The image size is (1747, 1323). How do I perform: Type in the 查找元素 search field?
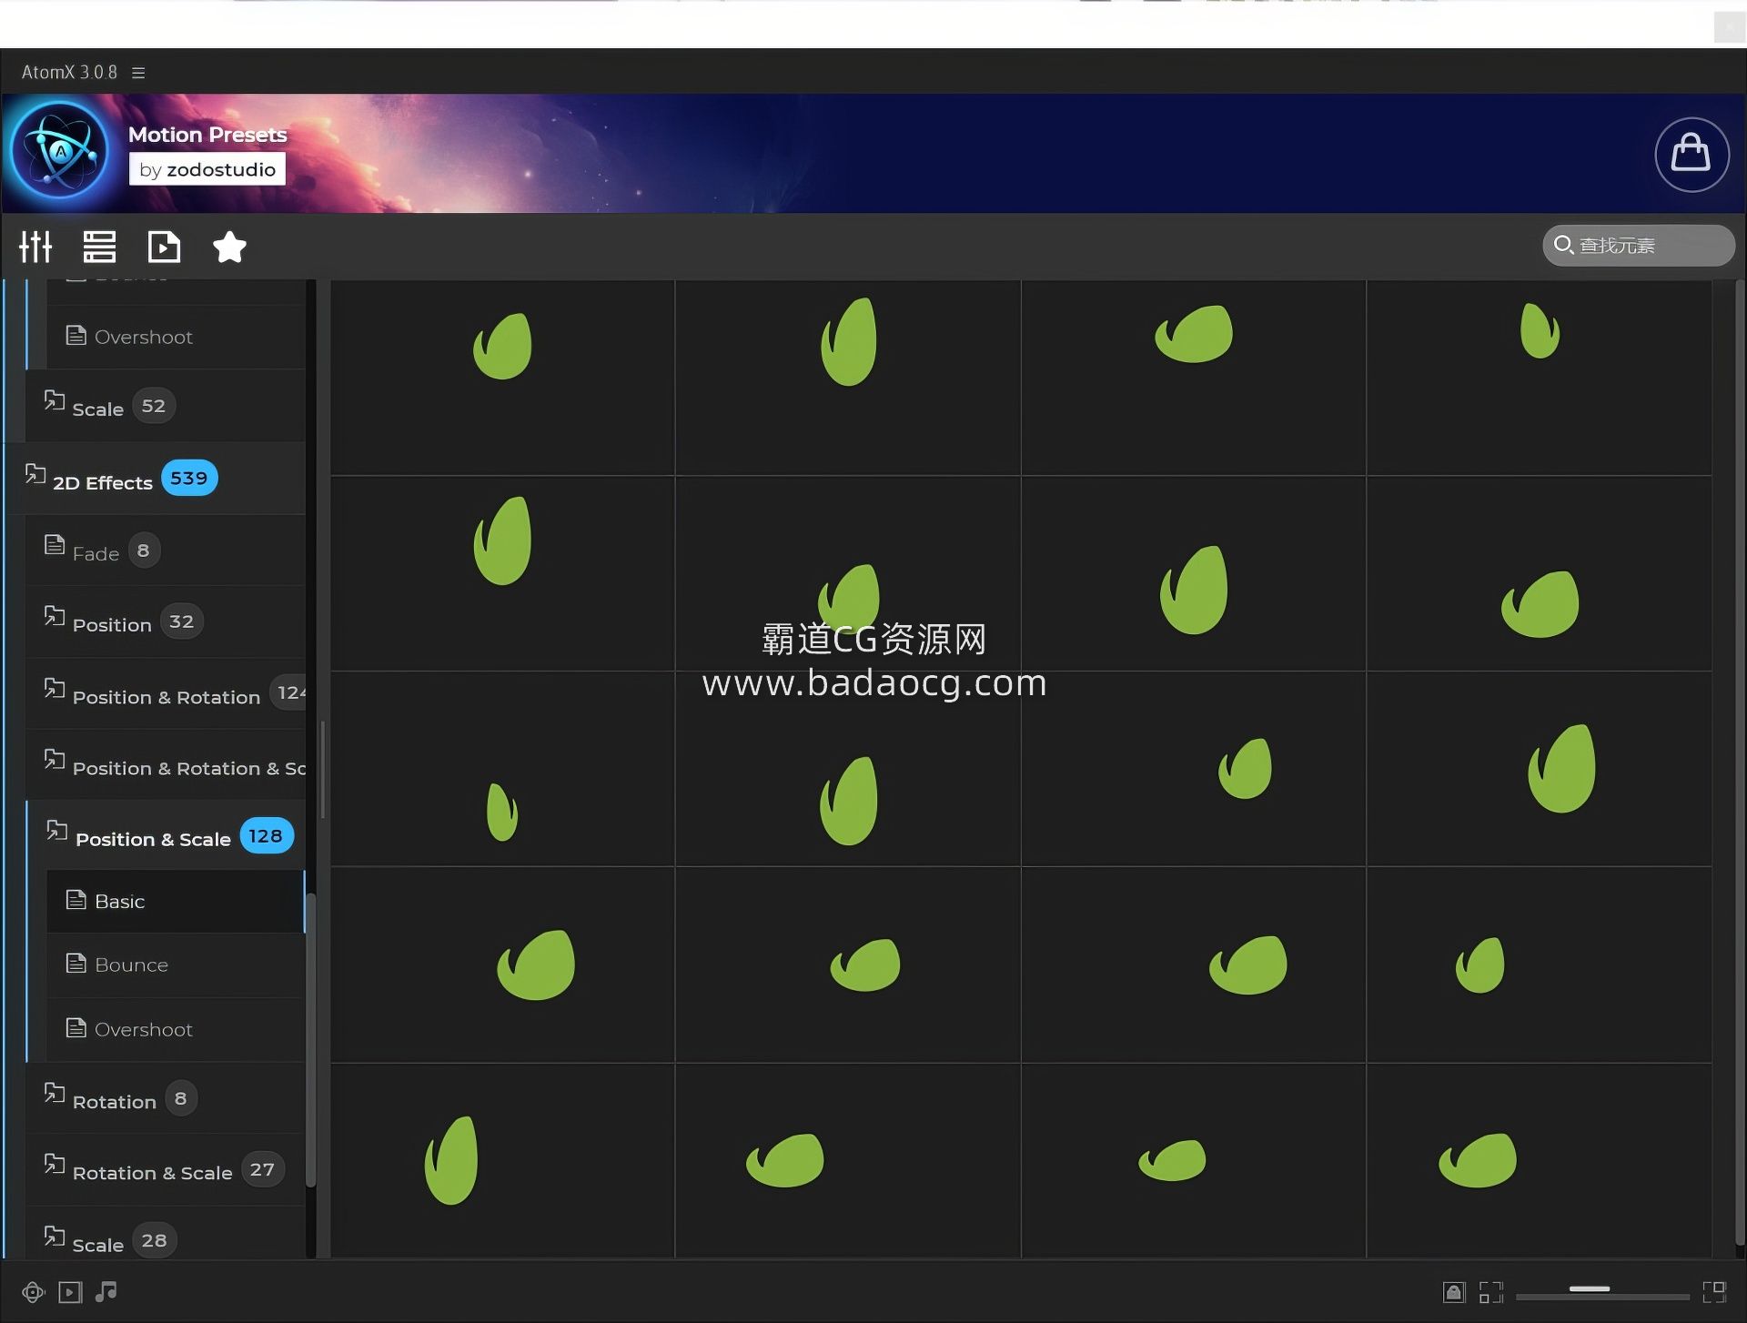pyautogui.click(x=1639, y=246)
